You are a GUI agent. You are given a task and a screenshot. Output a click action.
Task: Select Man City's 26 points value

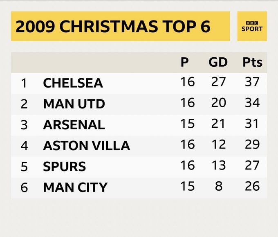pyautogui.click(x=252, y=186)
